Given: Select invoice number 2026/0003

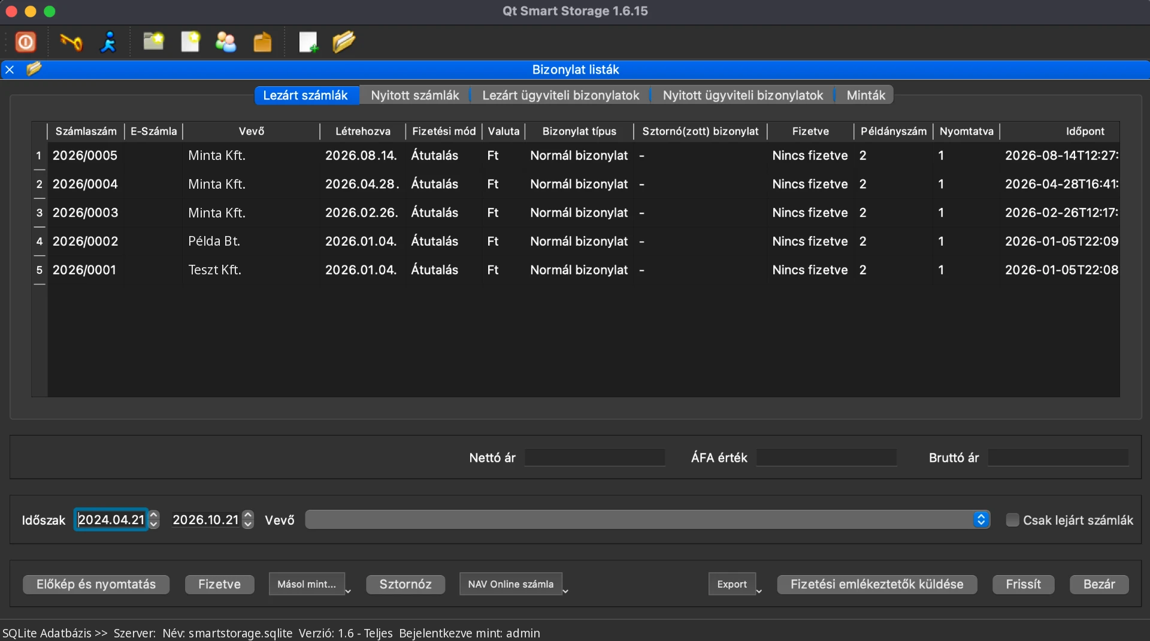Looking at the screenshot, I should point(86,213).
